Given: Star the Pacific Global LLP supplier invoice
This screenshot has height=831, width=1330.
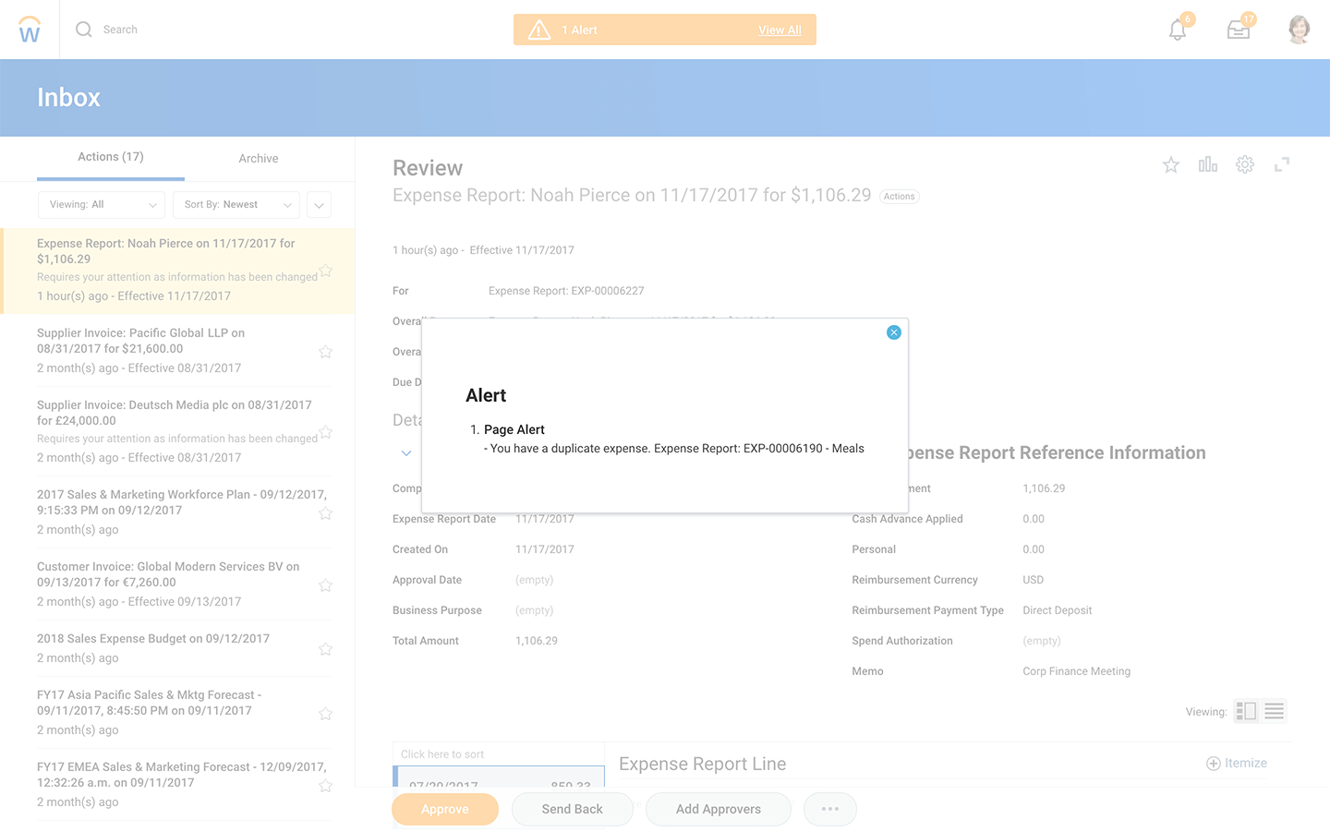Looking at the screenshot, I should tap(325, 352).
